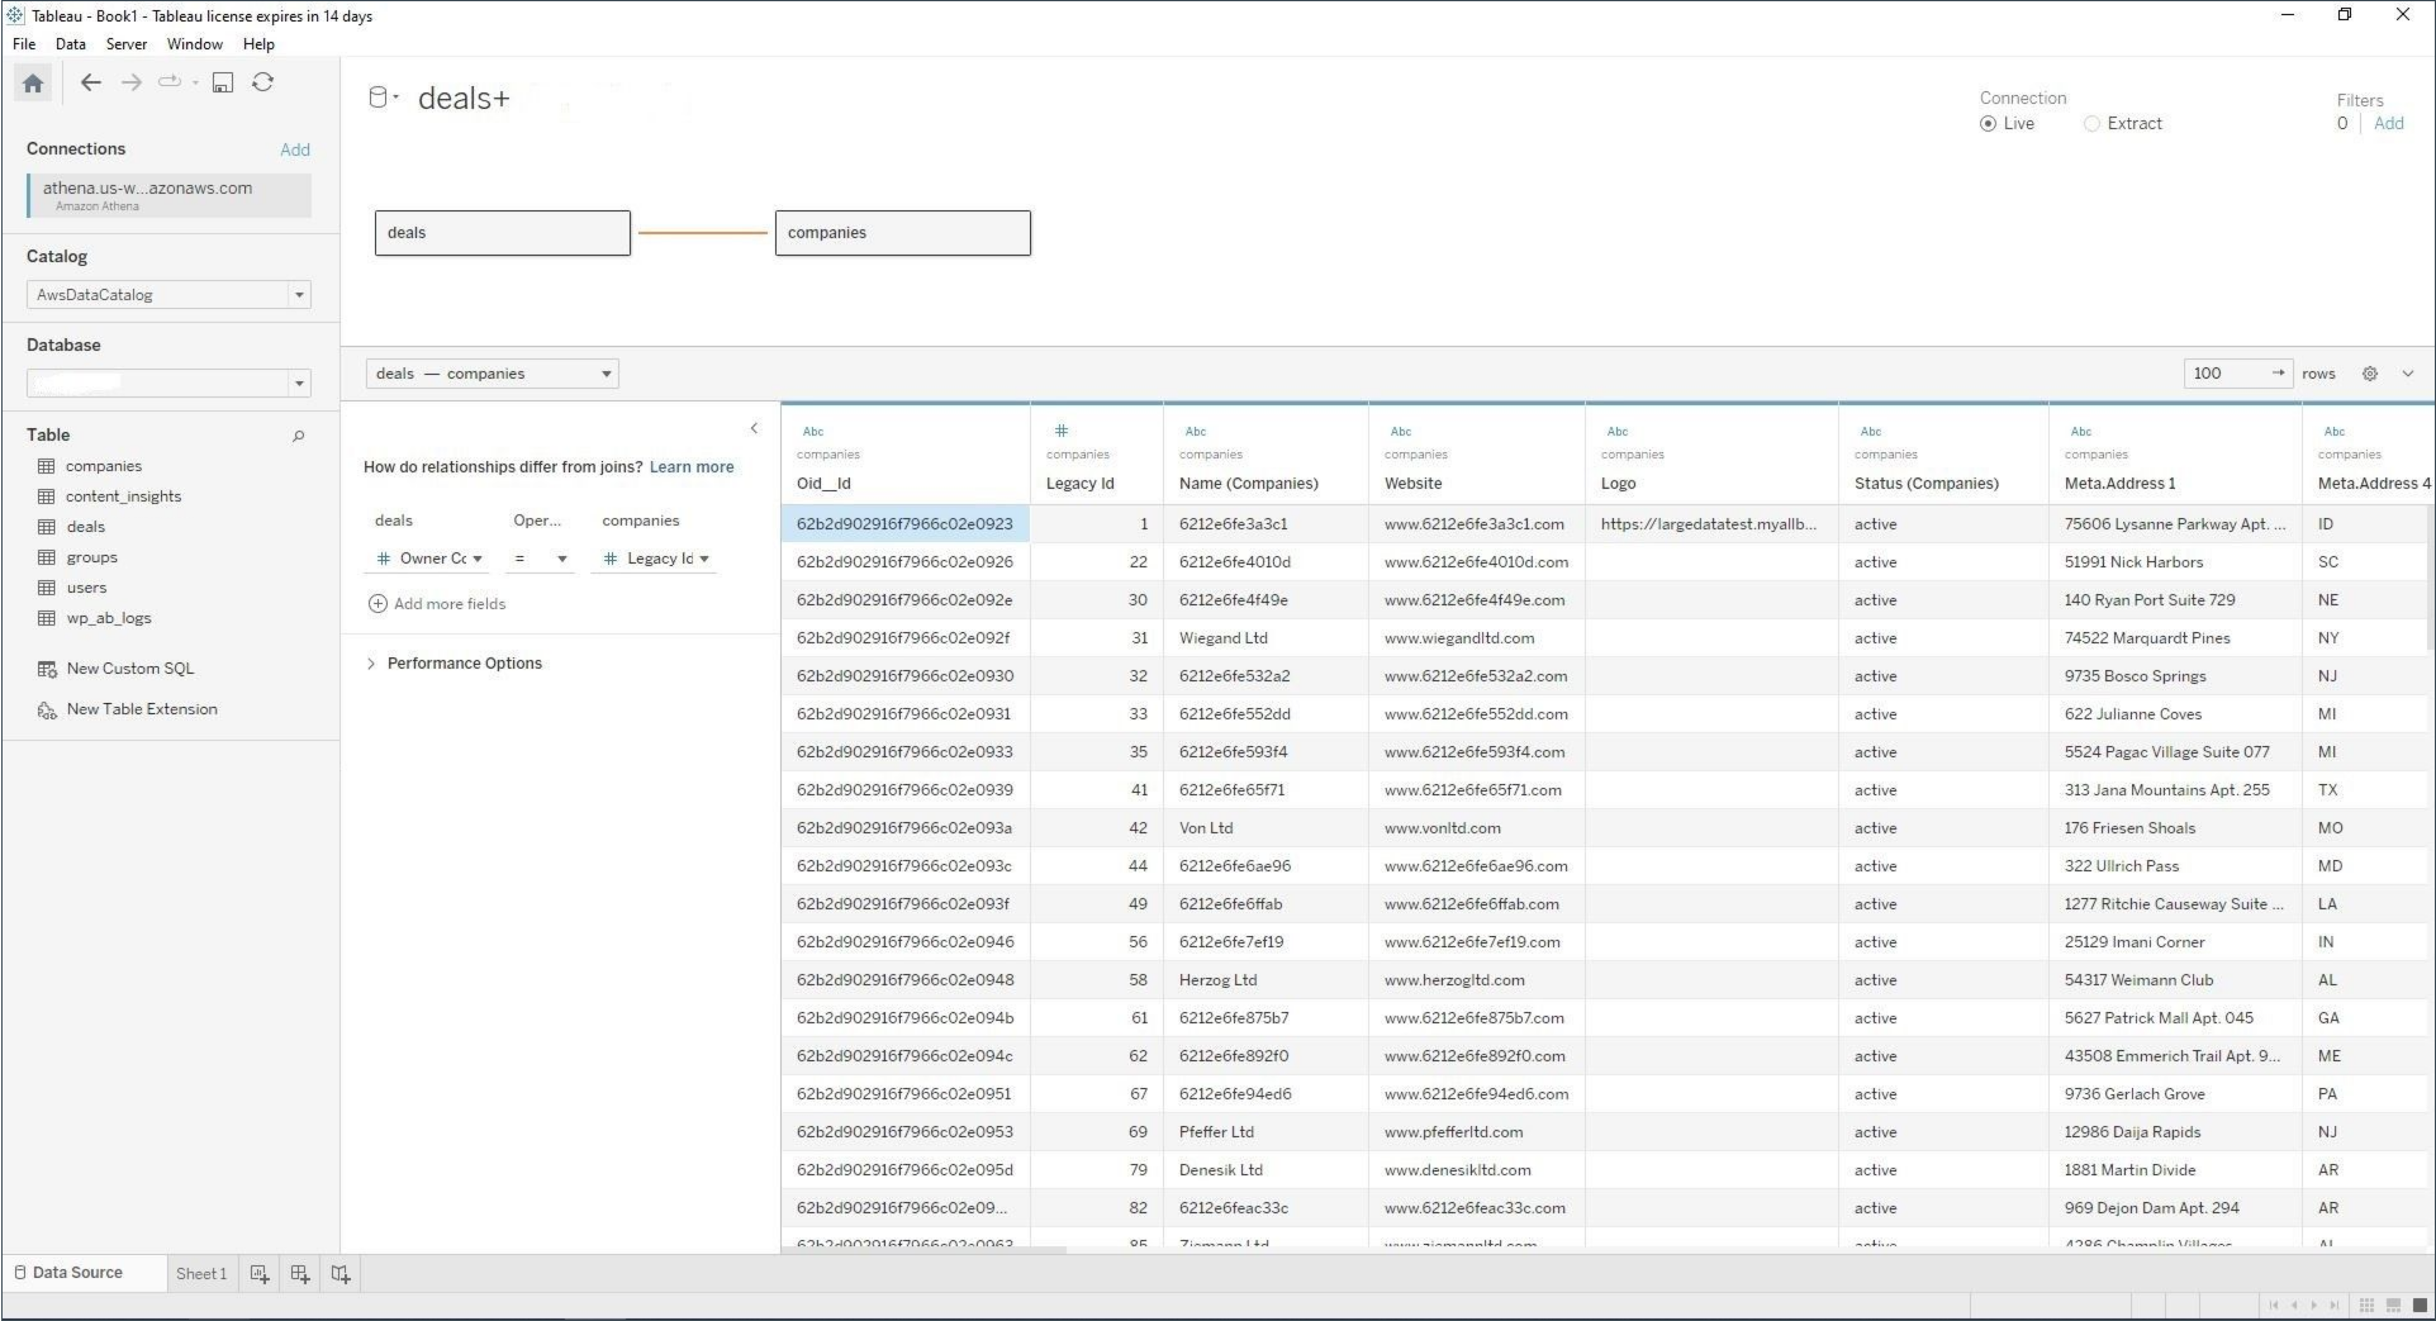
Task: Open the Database dropdown
Action: [168, 383]
